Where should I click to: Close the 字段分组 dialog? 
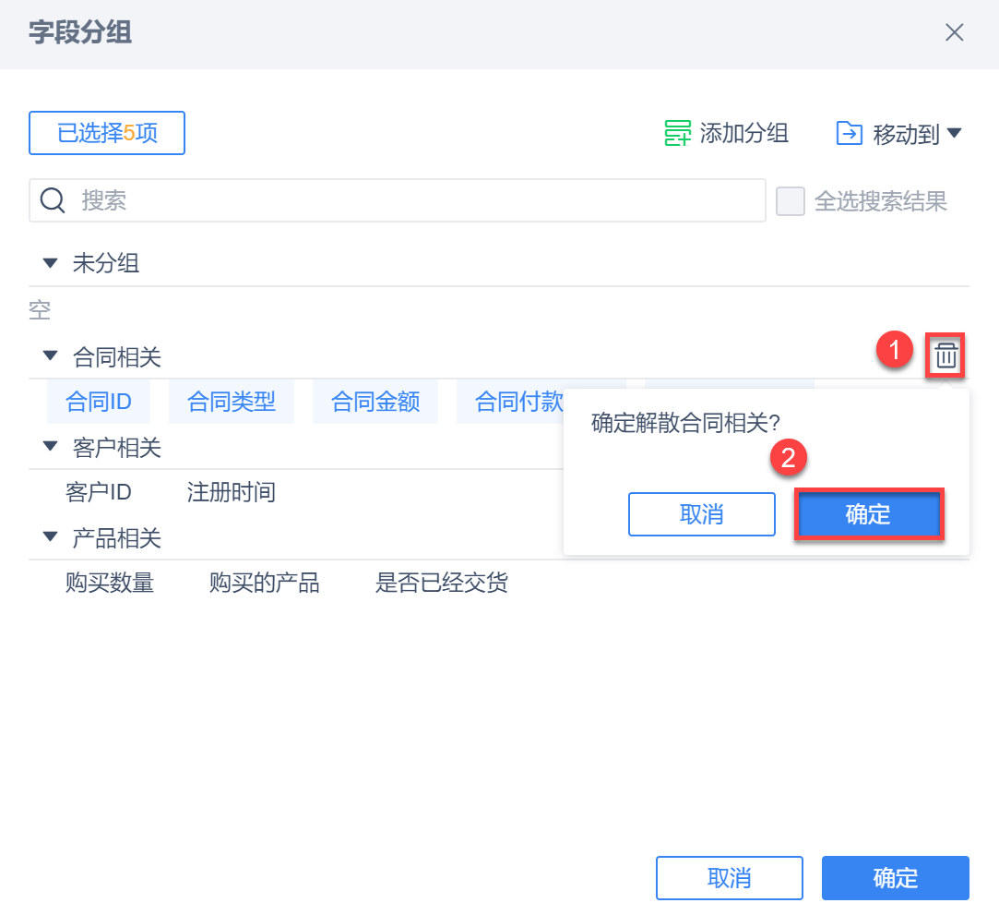pos(955,33)
